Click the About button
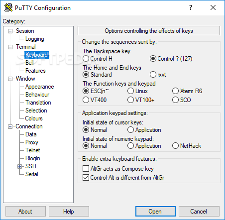Viewport: 225px width, 220px height. pyautogui.click(x=25, y=212)
